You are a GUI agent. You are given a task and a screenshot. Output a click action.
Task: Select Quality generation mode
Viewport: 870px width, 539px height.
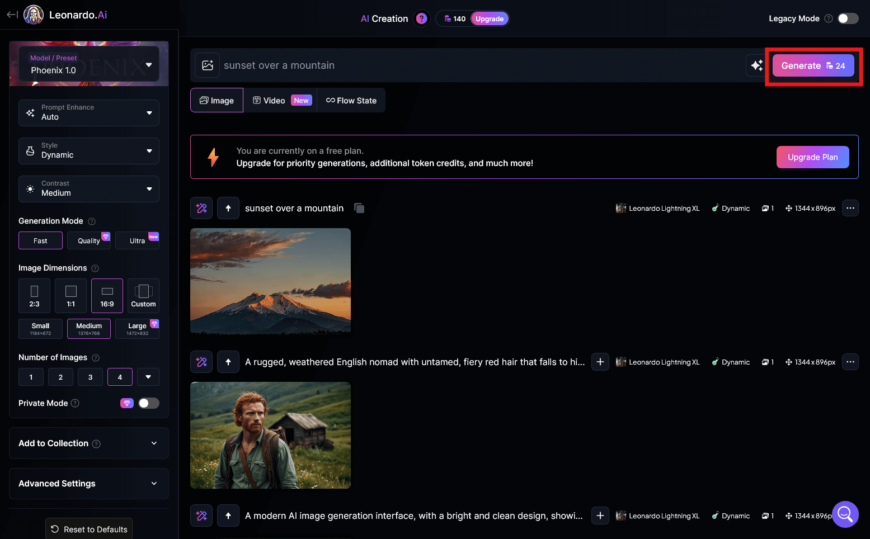click(88, 240)
